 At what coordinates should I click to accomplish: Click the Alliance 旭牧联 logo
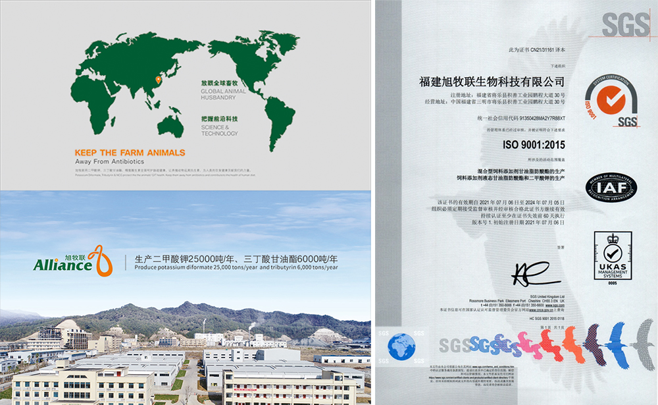(73, 261)
